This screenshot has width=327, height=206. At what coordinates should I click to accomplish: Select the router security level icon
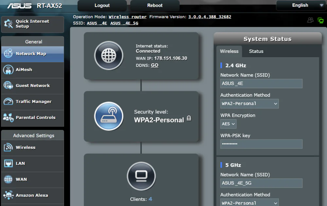[x=109, y=116]
